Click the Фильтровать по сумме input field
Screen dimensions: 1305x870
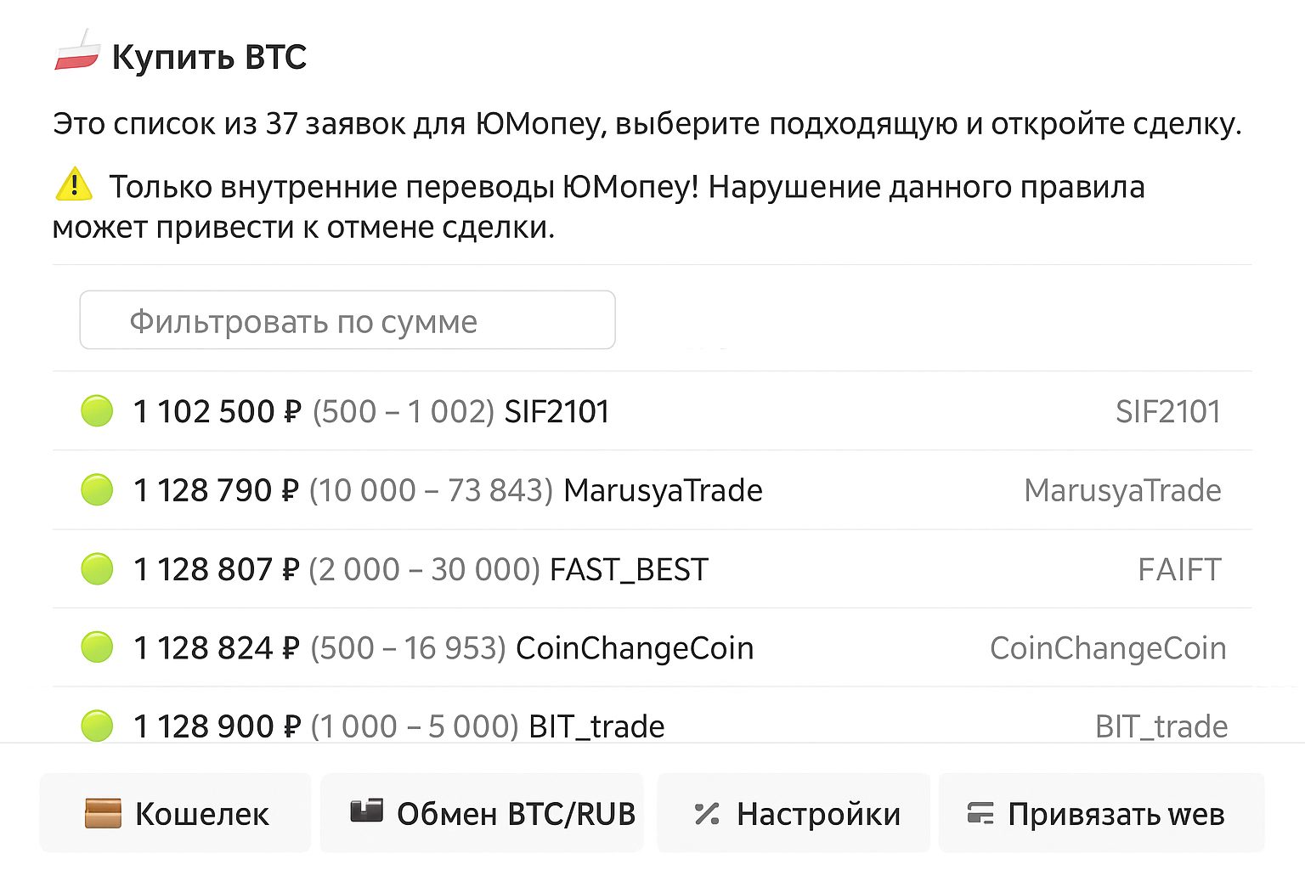click(x=347, y=319)
